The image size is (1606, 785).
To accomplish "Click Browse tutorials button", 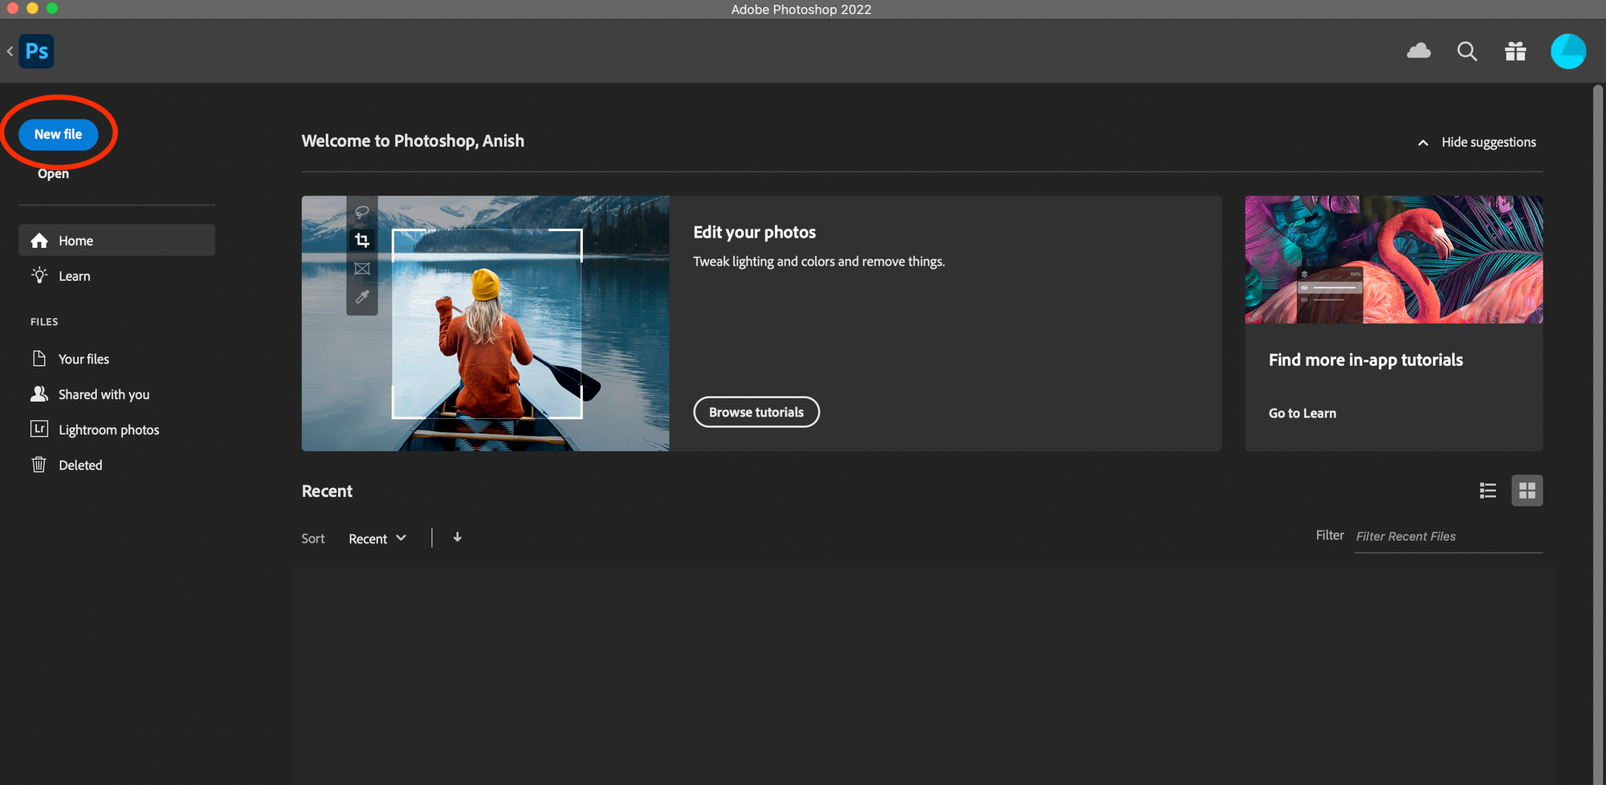I will (x=756, y=412).
